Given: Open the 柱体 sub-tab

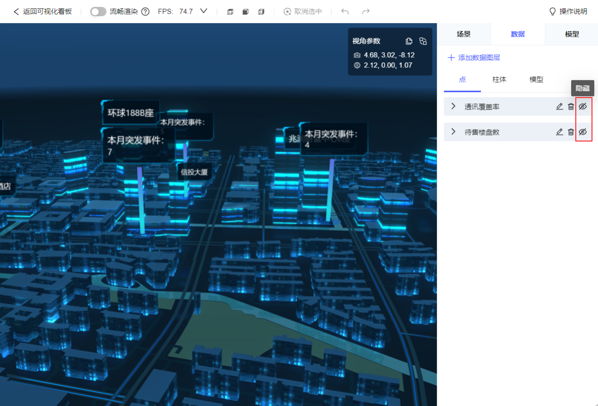Looking at the screenshot, I should (499, 80).
